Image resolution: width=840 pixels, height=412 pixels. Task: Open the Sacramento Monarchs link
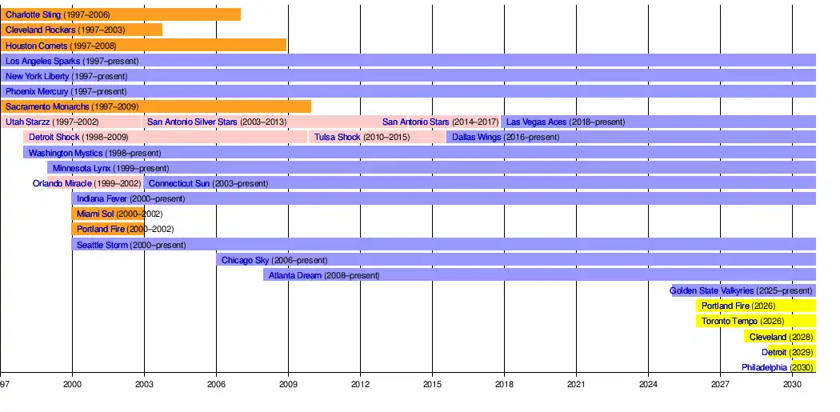(x=47, y=106)
